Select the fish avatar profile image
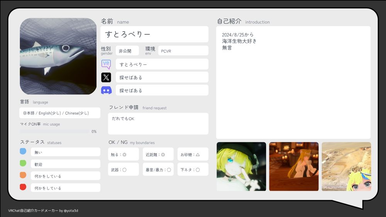Viewport: 386px width, 217px height. (58, 56)
